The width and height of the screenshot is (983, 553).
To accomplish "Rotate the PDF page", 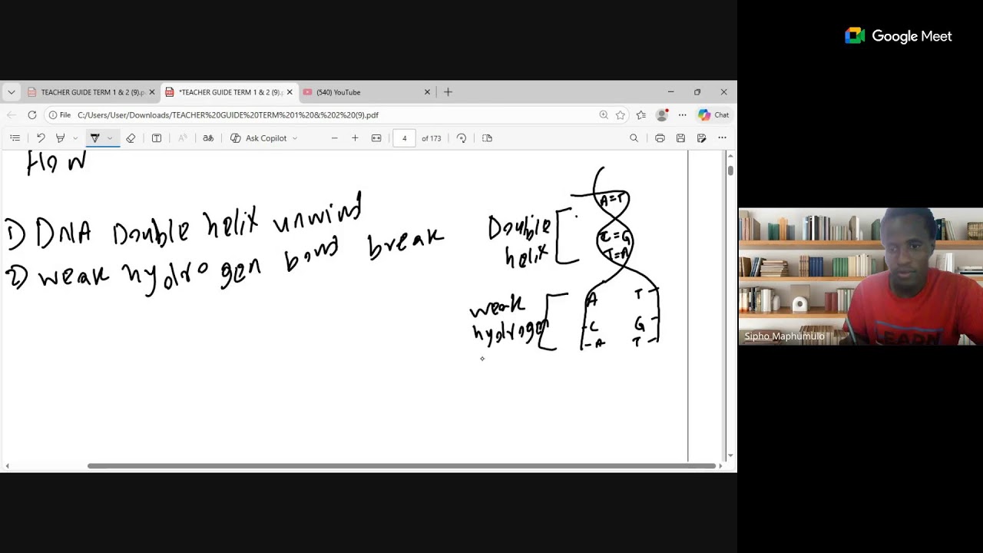I will [462, 138].
